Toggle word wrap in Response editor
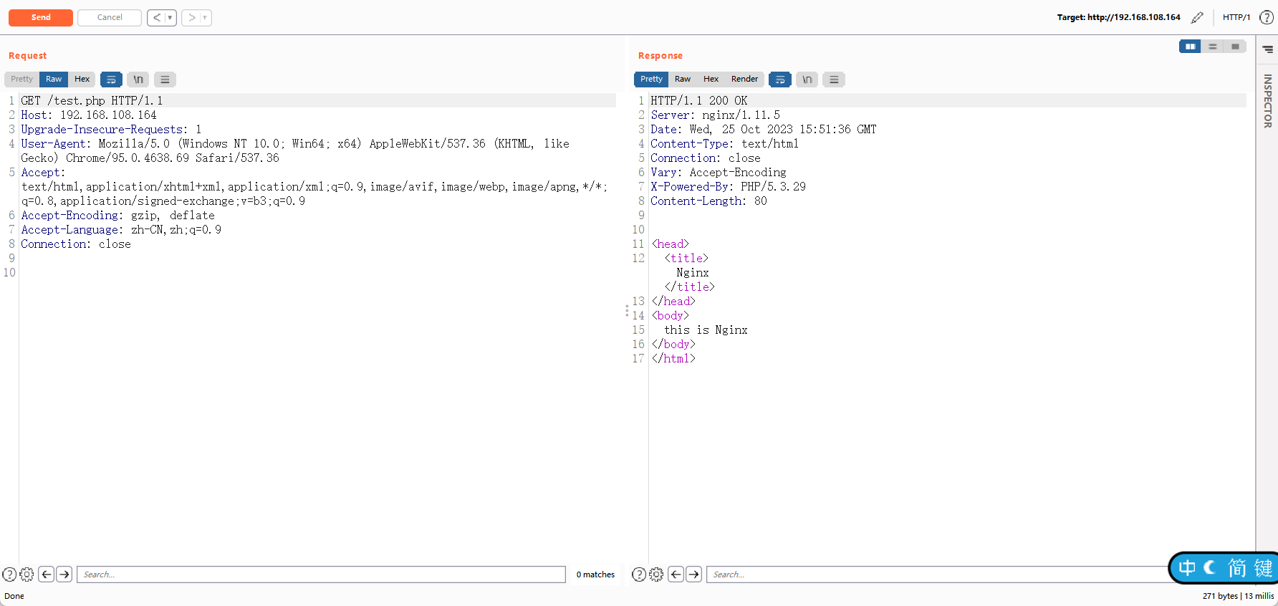 click(780, 80)
